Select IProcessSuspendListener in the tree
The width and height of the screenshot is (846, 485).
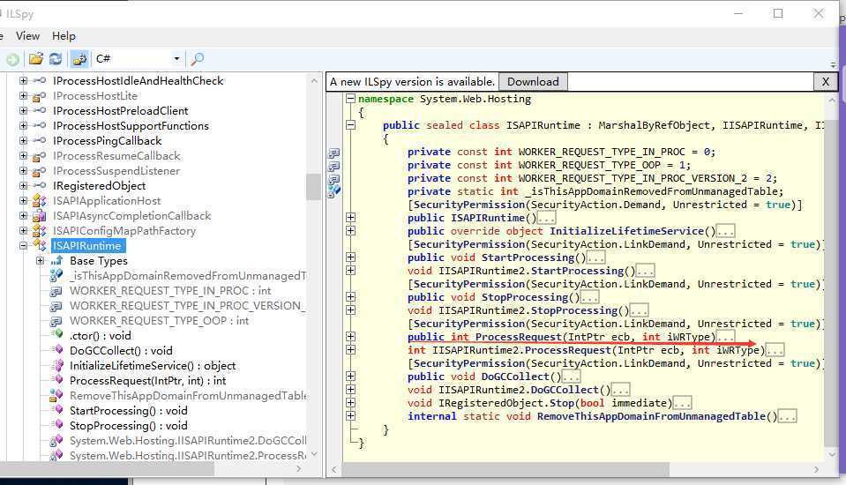pos(116,171)
